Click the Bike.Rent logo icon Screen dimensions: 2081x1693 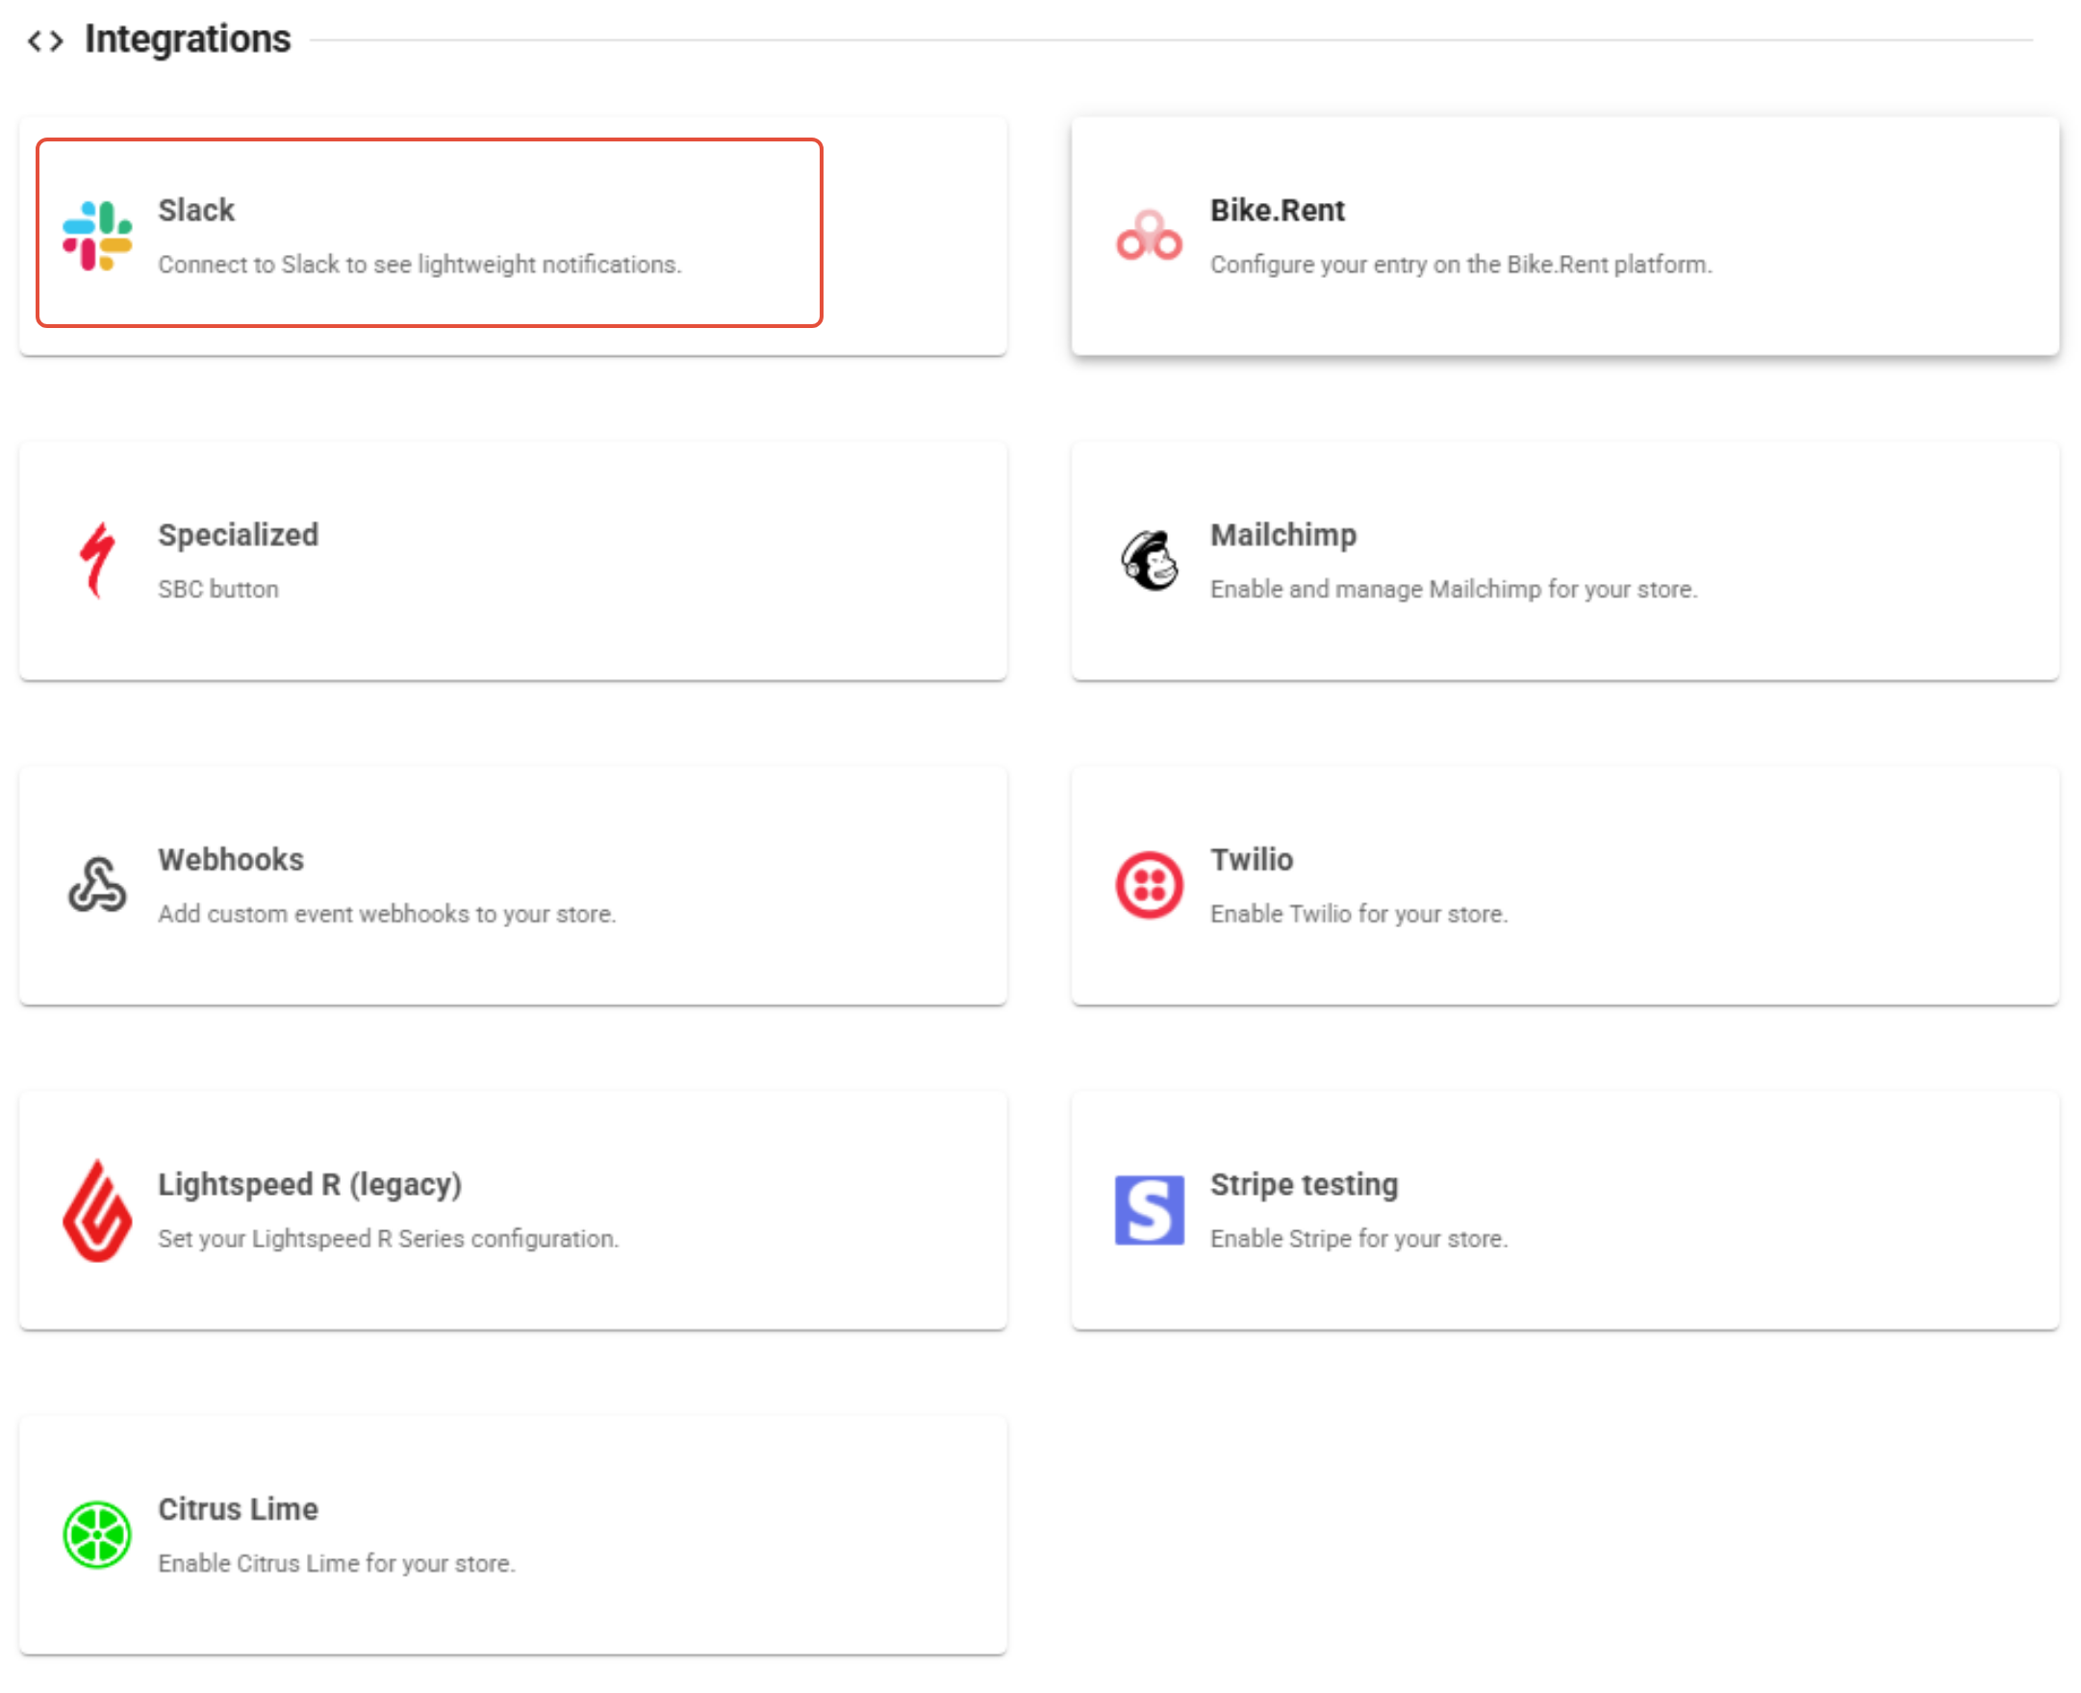coord(1149,236)
